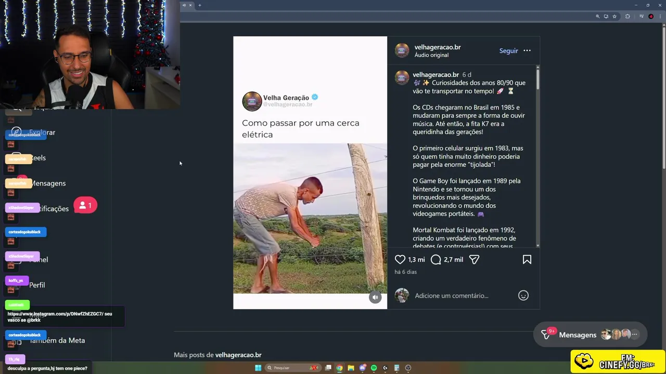Open the velhageracao.br profile link in header
This screenshot has height=374, width=666.
click(438, 47)
